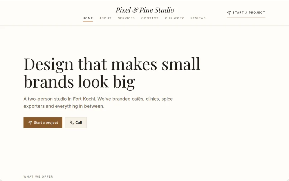
Task: Click the phone icon on Call button
Action: 72,123
